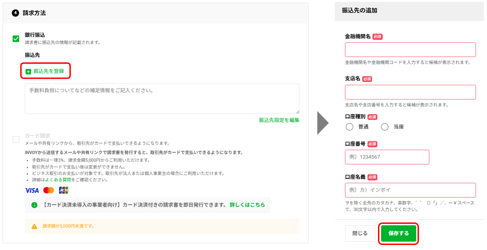Check the カード請求 checkbox
The height and width of the screenshot is (250, 487).
[x=16, y=139]
